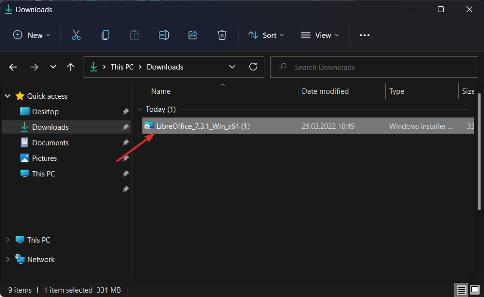Share the selected file via the Share icon

point(193,35)
